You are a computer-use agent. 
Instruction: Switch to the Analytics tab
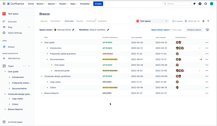[102, 21]
